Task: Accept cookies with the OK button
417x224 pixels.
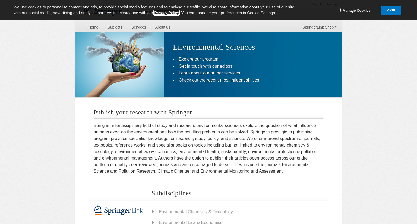Action: point(391,10)
